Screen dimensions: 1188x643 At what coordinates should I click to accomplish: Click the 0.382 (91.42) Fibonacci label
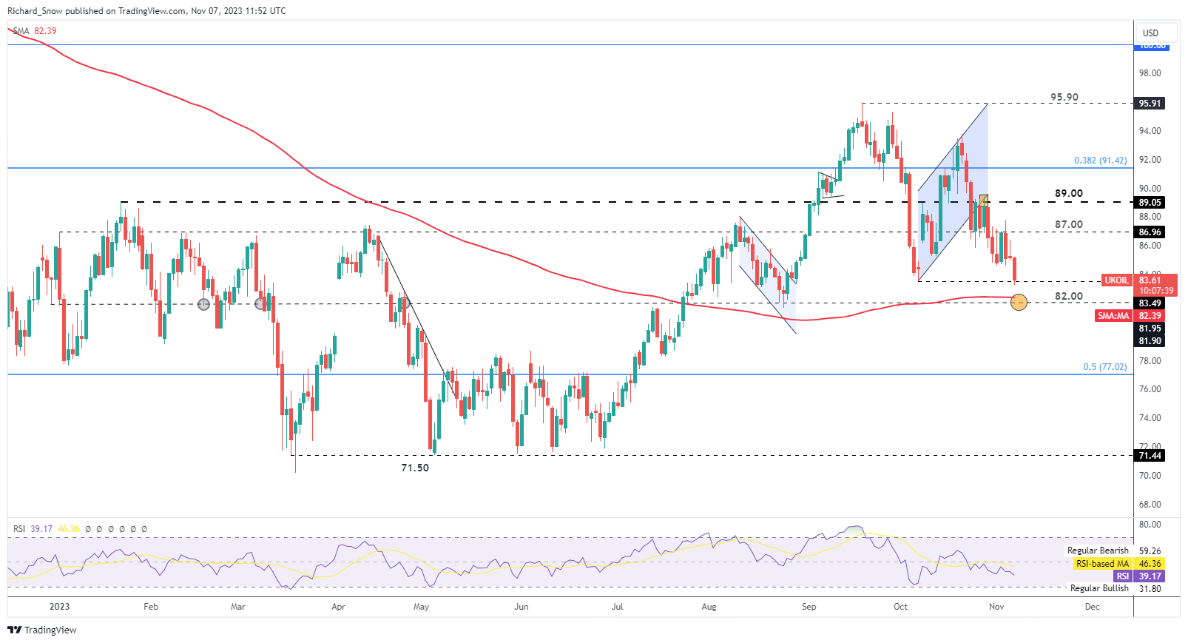1101,161
